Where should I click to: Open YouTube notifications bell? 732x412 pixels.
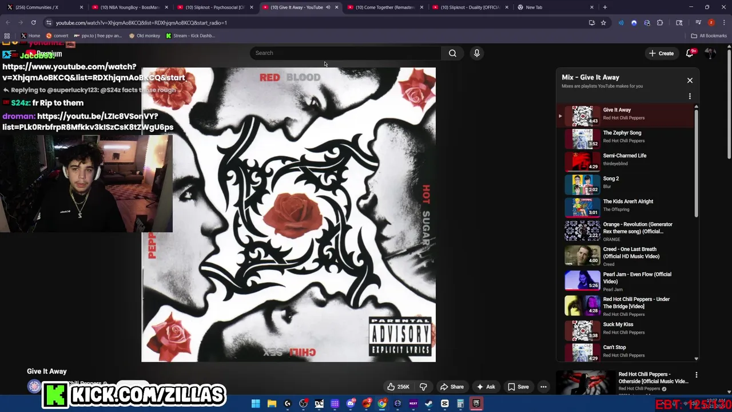click(690, 53)
